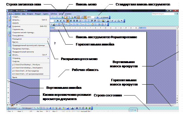Viewport: 186px width, 114px height.
Task: Click the bulleted list icon
Action: (x=88, y=21)
